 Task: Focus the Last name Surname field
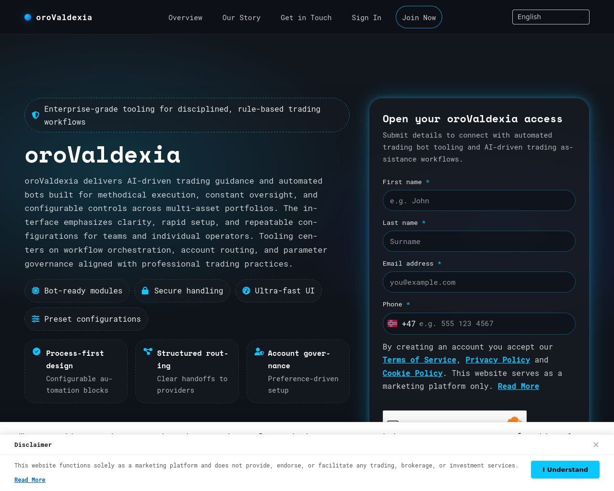click(479, 241)
